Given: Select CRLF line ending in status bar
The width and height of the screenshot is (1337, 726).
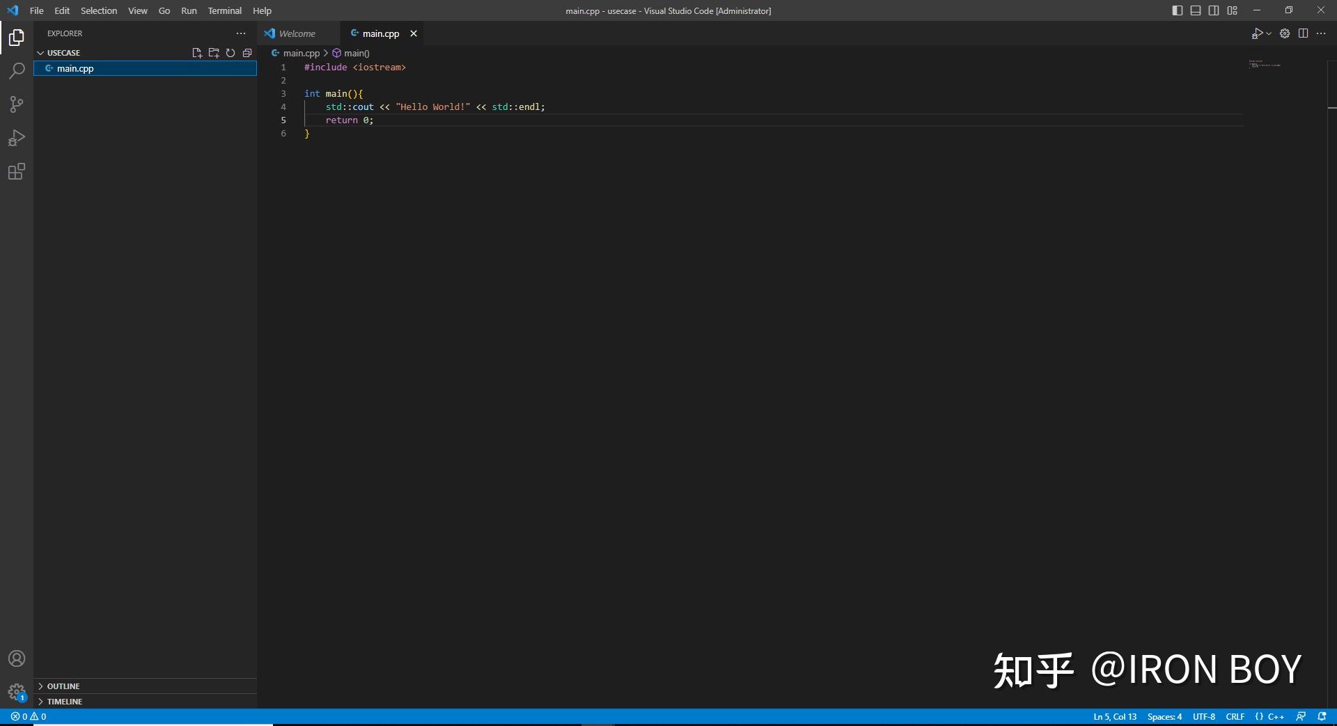Looking at the screenshot, I should point(1235,716).
